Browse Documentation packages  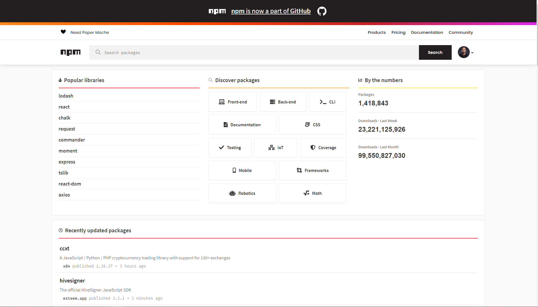click(242, 125)
